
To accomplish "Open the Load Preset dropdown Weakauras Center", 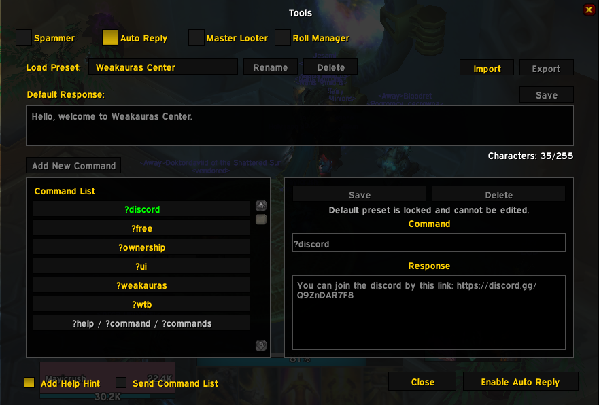I will click(163, 67).
